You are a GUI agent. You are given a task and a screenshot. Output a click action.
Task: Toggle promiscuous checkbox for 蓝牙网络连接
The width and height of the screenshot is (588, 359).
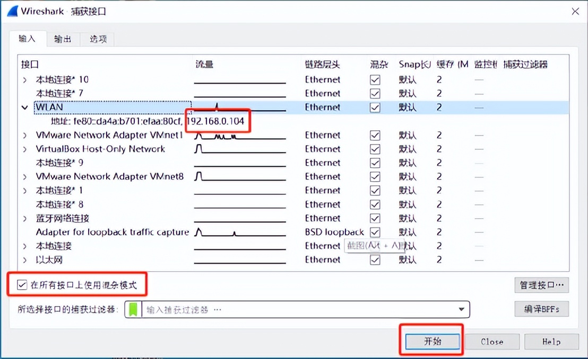coord(375,218)
